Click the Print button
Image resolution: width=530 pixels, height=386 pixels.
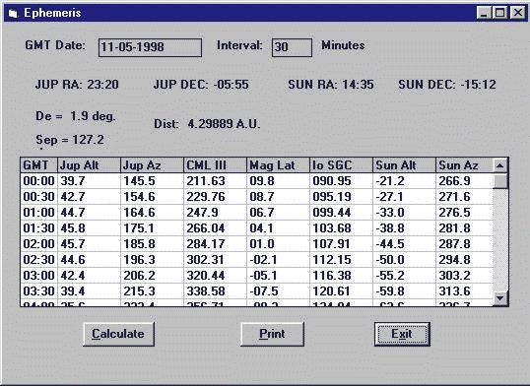(x=272, y=334)
